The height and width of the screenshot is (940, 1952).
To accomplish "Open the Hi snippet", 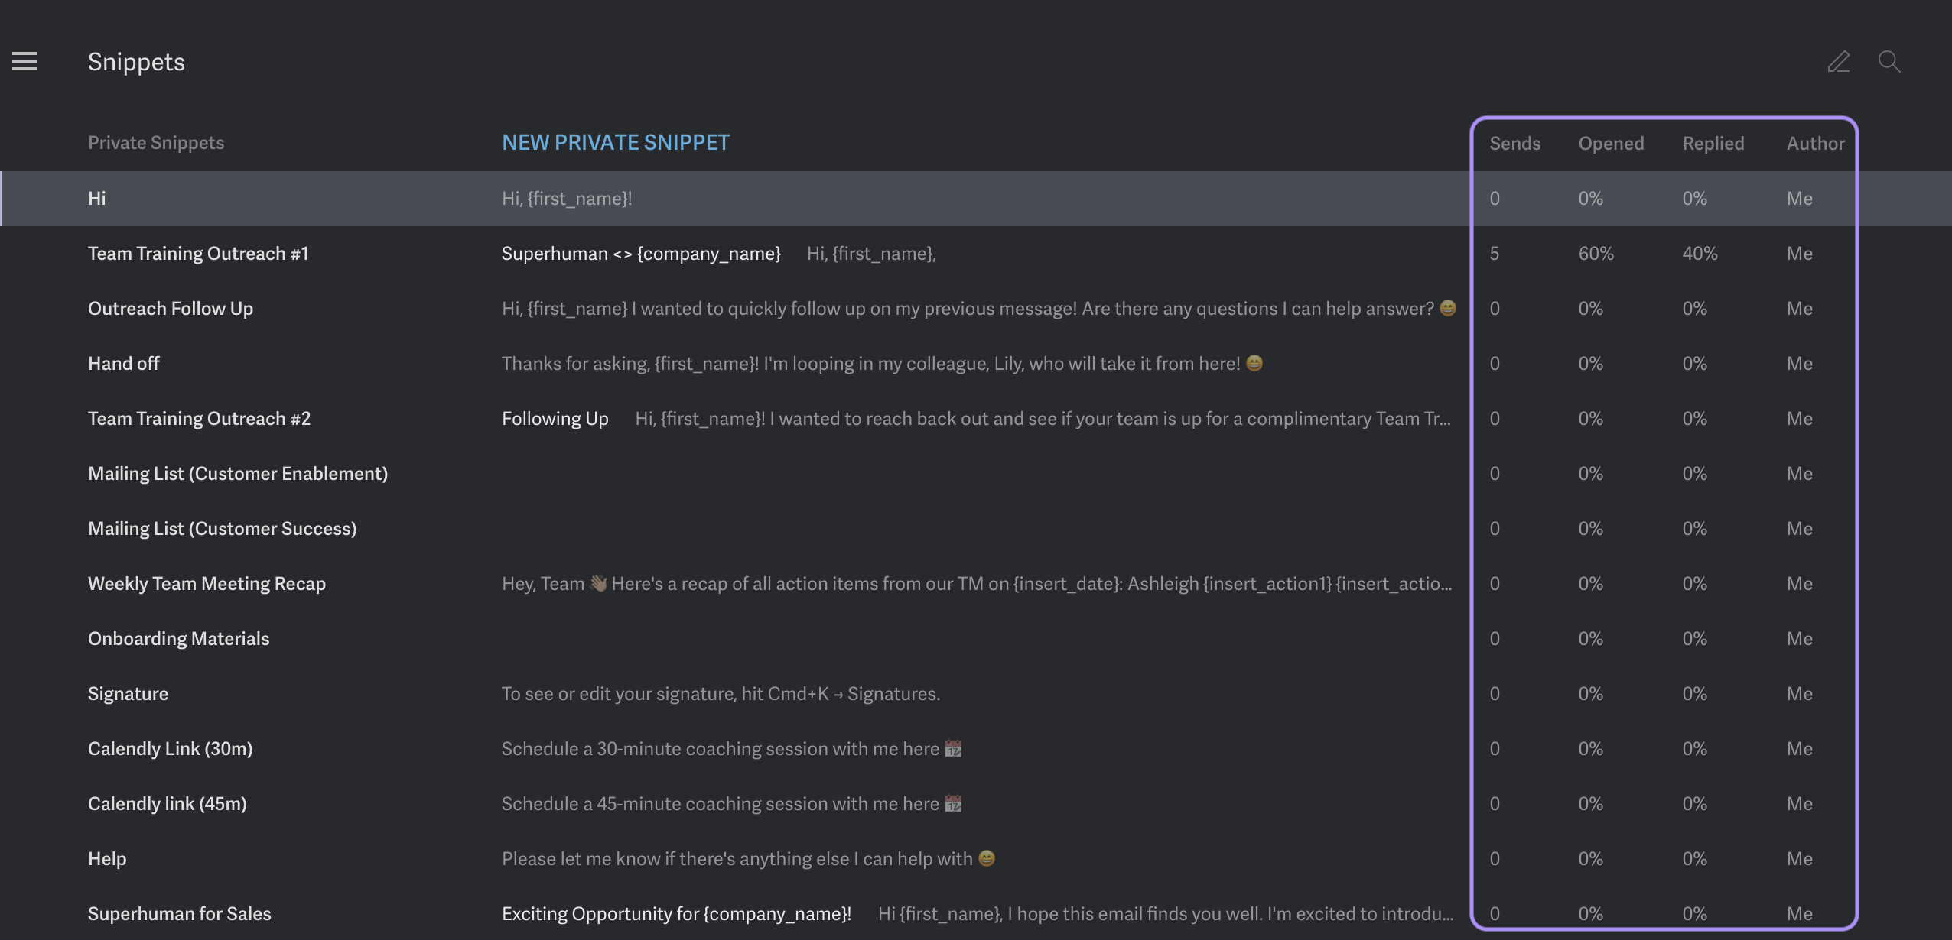I will 97,199.
